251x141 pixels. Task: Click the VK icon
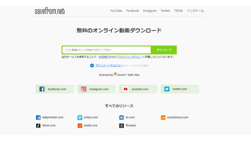point(121,118)
